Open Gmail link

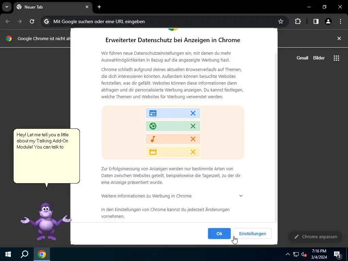pos(302,58)
